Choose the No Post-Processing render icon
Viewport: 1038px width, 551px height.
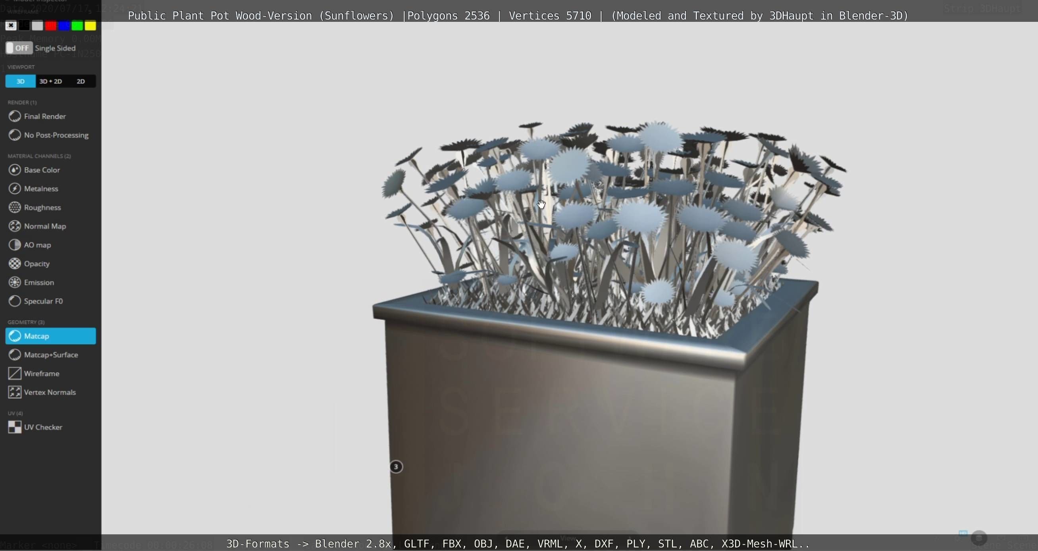pyautogui.click(x=15, y=135)
